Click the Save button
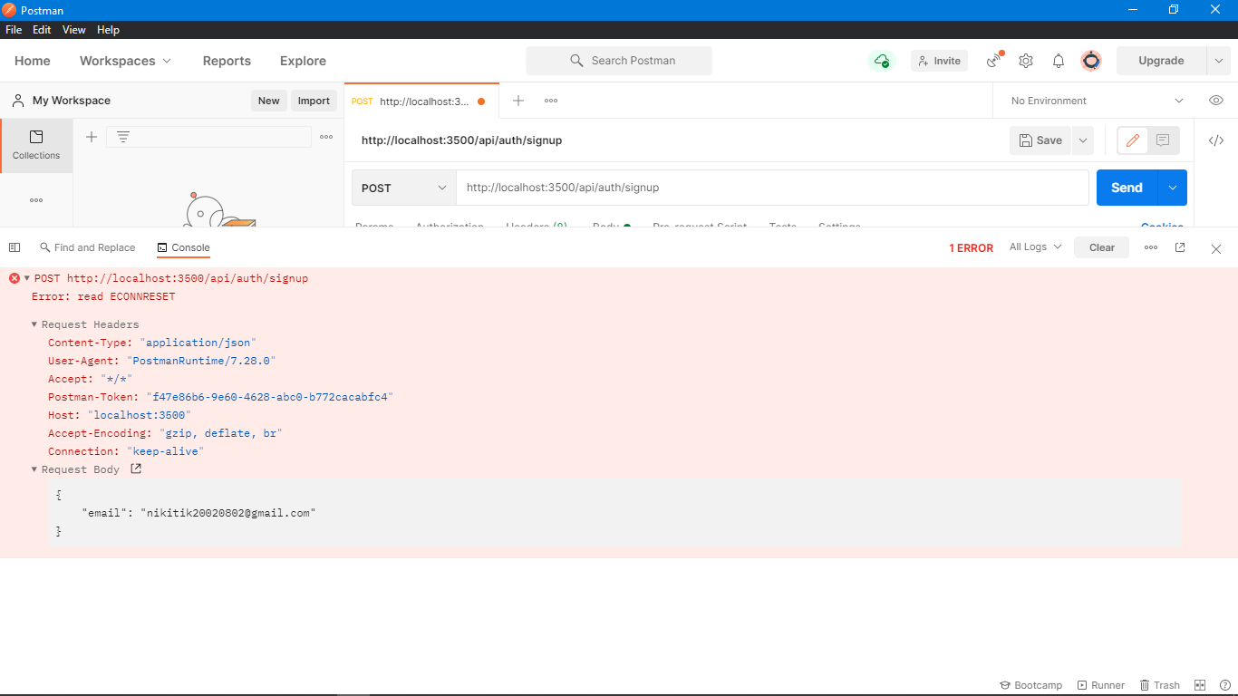Viewport: 1238px width, 696px height. 1040,140
